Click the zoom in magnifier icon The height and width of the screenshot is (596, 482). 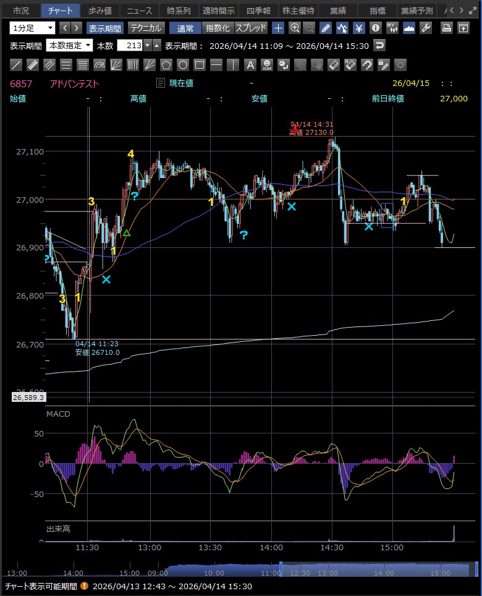(x=295, y=28)
